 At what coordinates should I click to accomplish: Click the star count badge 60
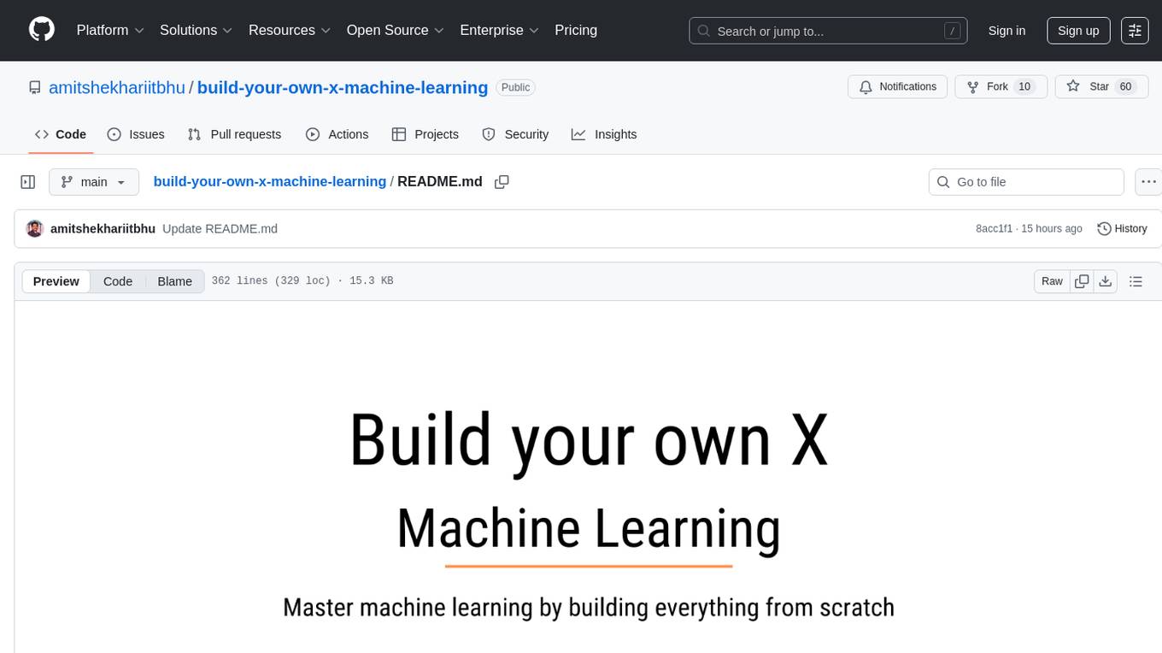(1125, 86)
